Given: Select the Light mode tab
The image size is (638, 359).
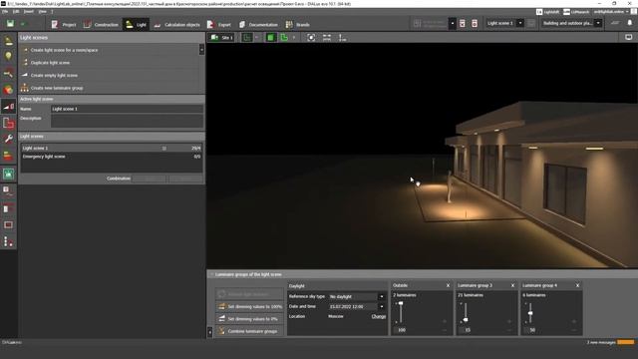Looking at the screenshot, I should 136,24.
